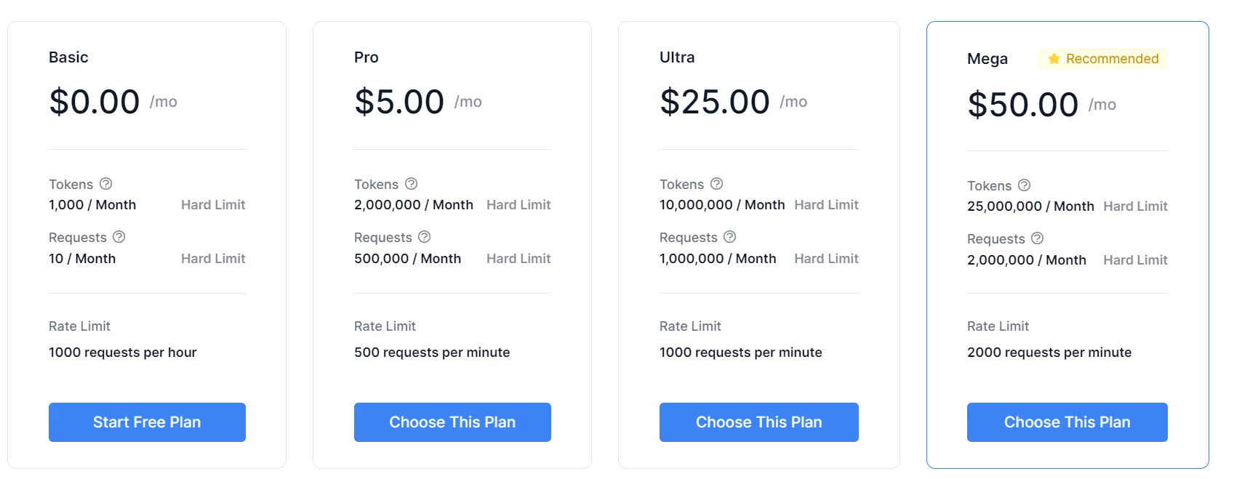
Task: Click the Tokens help icon in Basic plan
Action: click(x=106, y=184)
